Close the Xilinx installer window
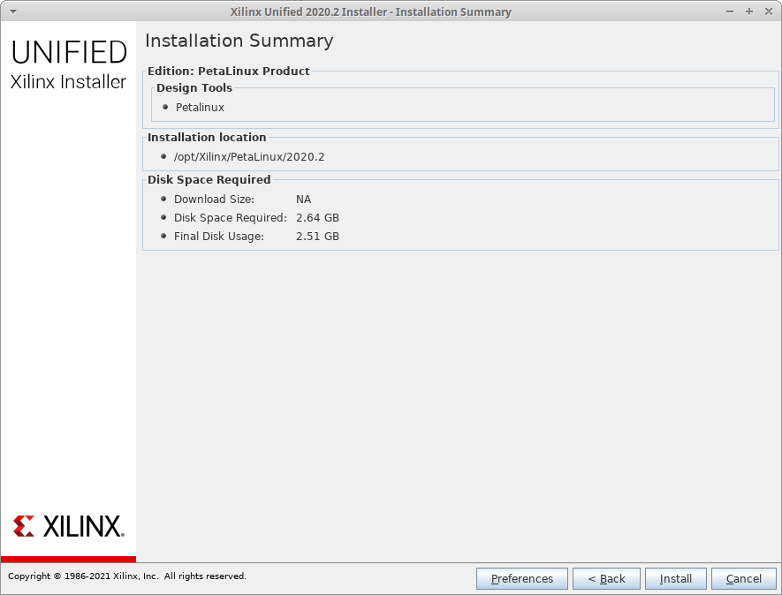The width and height of the screenshot is (782, 595). 767,11
